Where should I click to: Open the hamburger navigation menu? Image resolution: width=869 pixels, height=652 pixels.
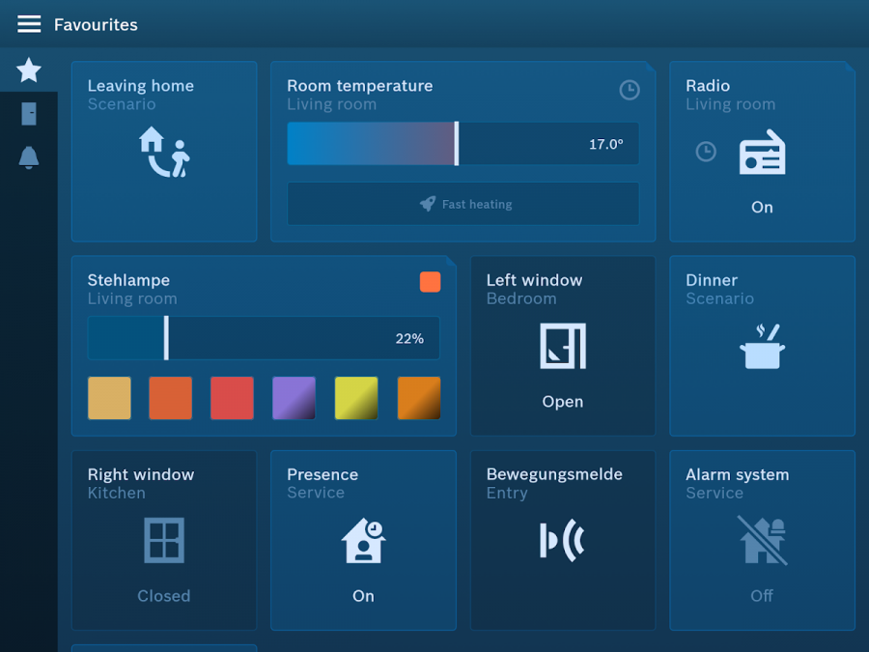pos(29,24)
